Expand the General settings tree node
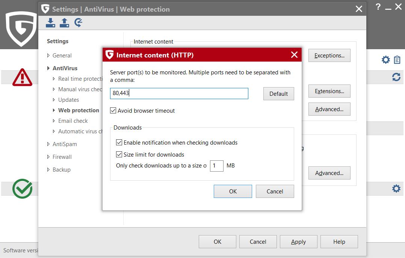This screenshot has height=258, width=405. 48,56
